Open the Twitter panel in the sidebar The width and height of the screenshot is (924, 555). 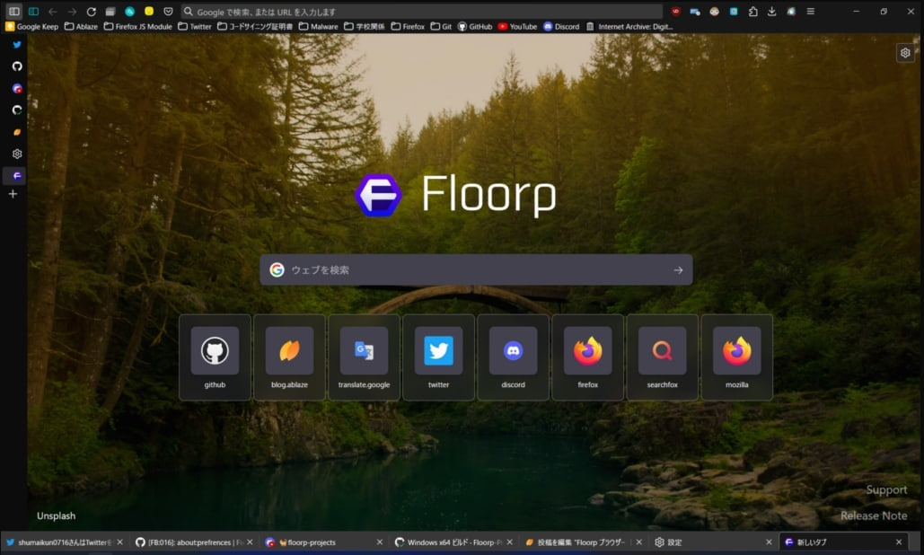point(16,45)
